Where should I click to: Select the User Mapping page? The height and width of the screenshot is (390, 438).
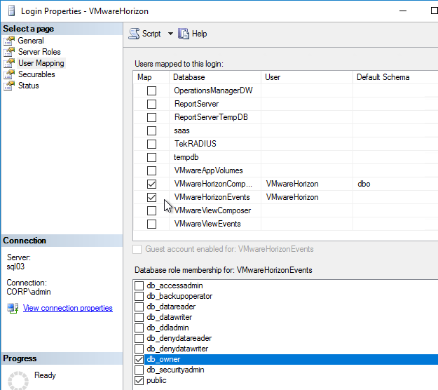[41, 63]
